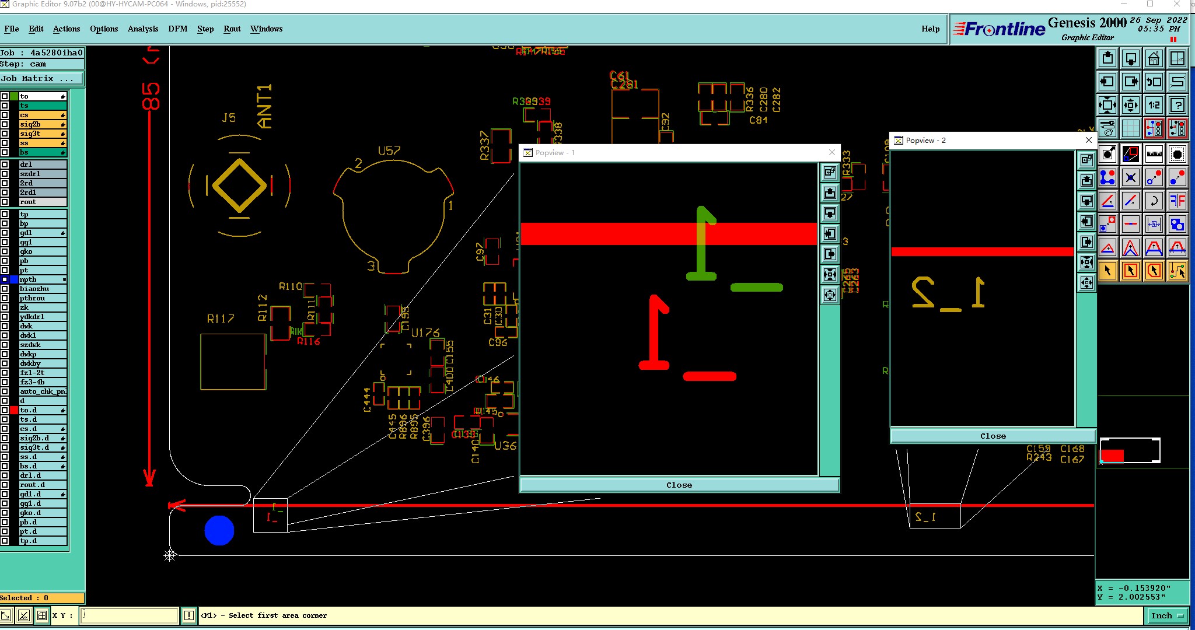Viewport: 1195px width, 630px height.
Task: Expand the npth layer indicator
Action: [x=64, y=279]
